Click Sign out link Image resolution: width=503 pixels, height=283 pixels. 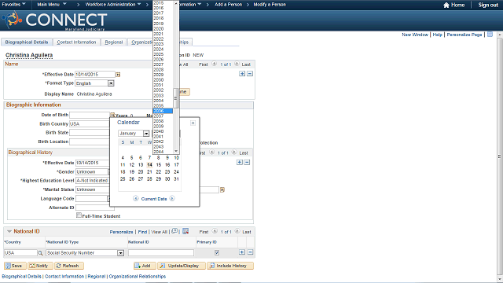tap(488, 5)
